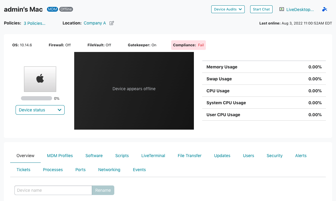Open the LiveDesktop... link
The height and width of the screenshot is (201, 336).
pyautogui.click(x=300, y=10)
